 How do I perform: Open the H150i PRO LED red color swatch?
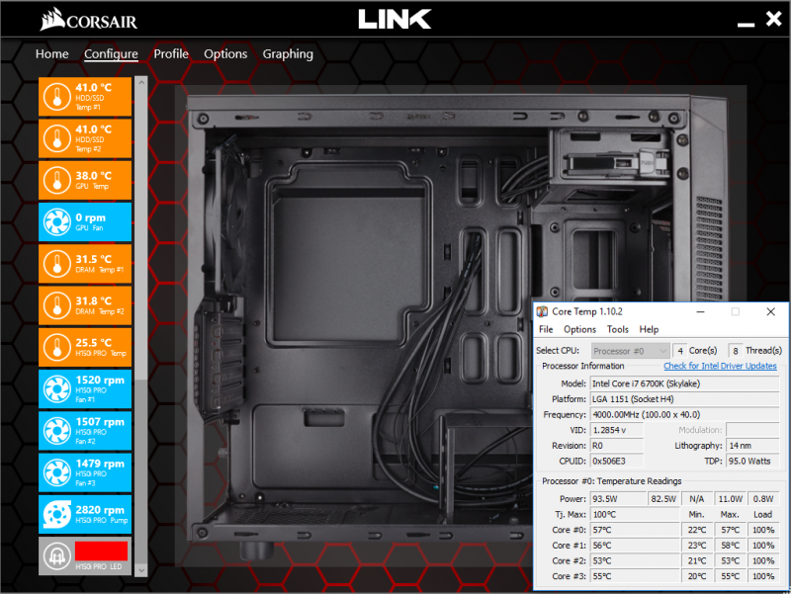pos(101,552)
